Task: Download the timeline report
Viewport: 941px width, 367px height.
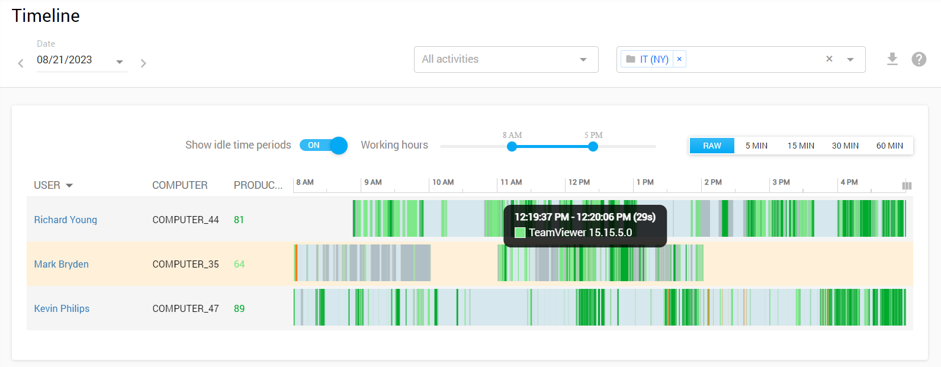Action: point(892,59)
